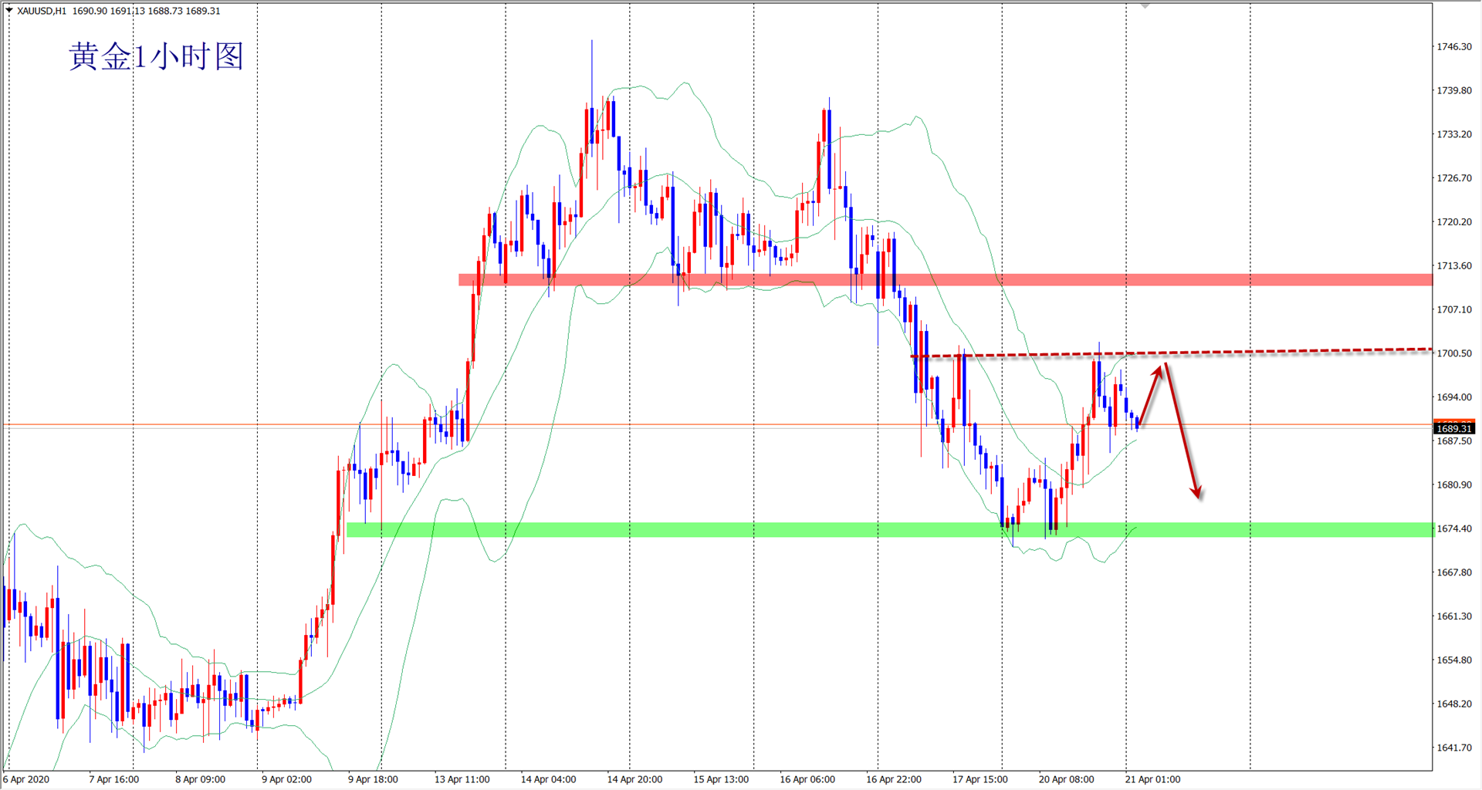1482x790 pixels.
Task: Click the 14 Apr 04:00 time label
Action: (x=548, y=779)
